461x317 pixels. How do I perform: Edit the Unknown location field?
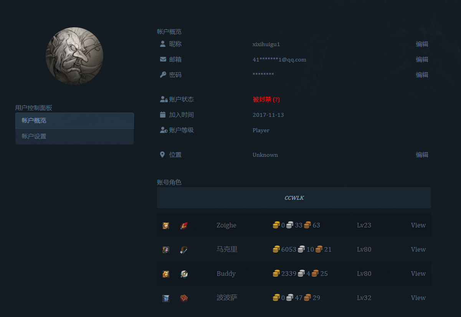422,155
